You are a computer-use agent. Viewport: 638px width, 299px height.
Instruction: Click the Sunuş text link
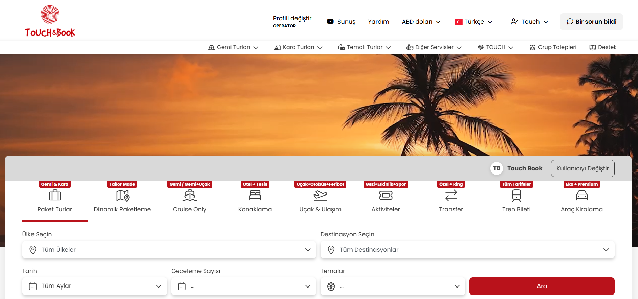346,22
